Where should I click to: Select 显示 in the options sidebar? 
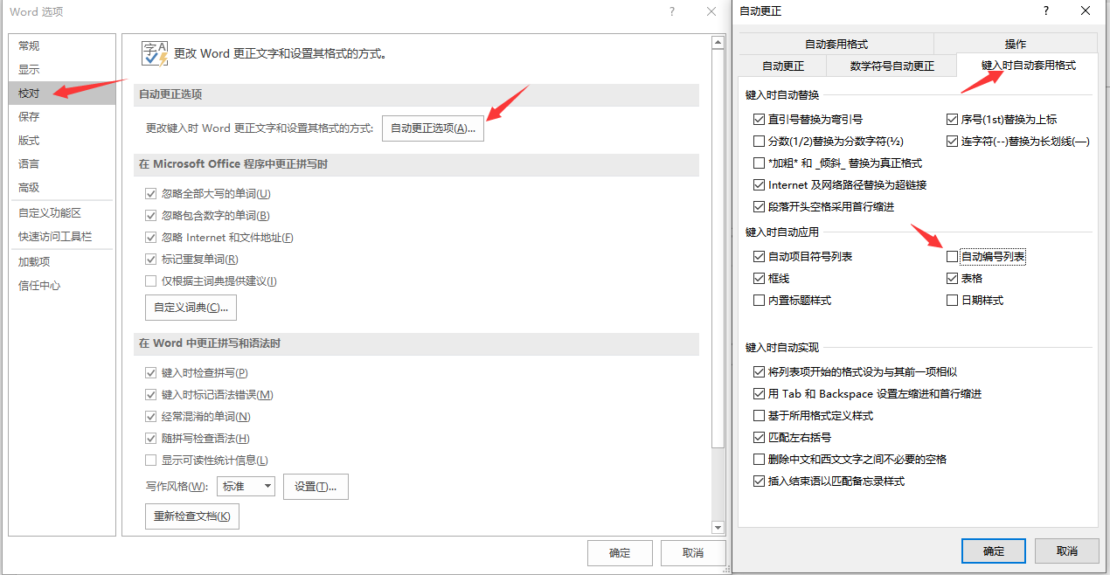(61, 69)
